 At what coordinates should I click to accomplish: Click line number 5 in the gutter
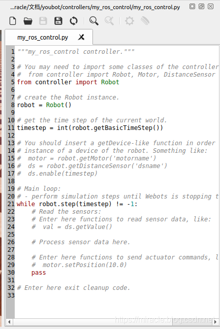click(13, 82)
